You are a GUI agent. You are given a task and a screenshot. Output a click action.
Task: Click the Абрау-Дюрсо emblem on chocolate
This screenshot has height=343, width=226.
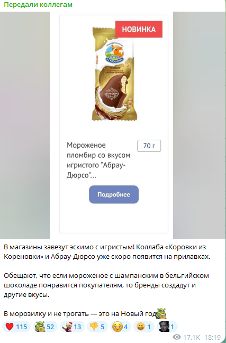click(x=112, y=94)
